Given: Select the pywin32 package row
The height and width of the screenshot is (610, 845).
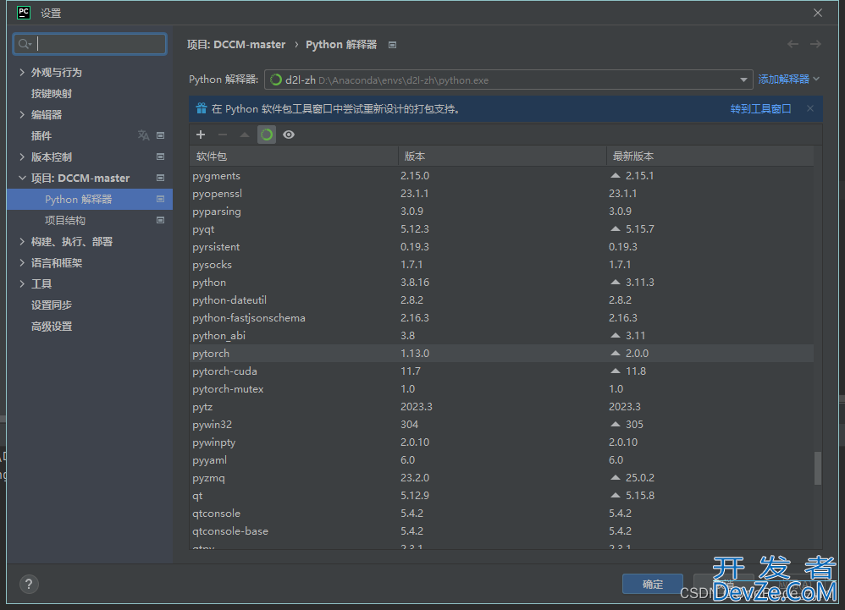Looking at the screenshot, I should point(502,424).
